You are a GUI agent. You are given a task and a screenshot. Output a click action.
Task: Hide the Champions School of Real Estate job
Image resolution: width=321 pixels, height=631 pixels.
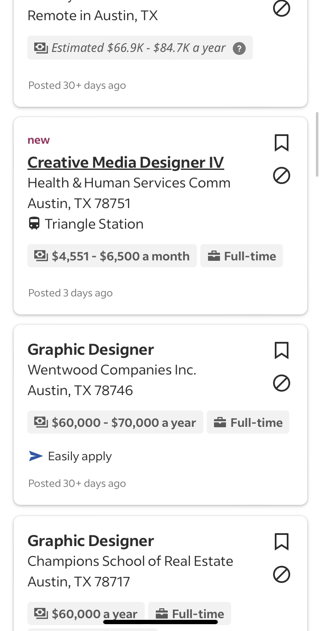pos(281,574)
